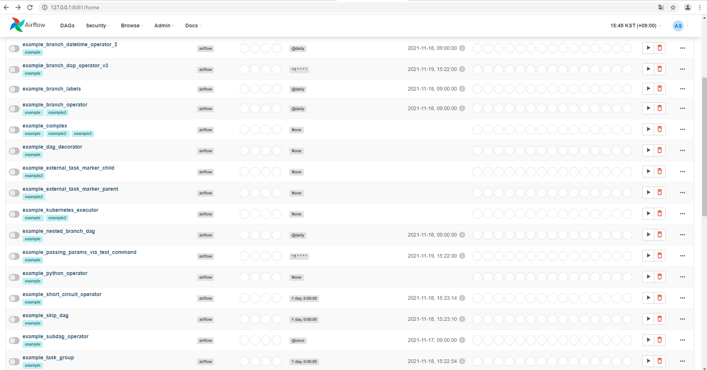Open the AS user account dropdown
Screen dimensions: 707x370
681,26
